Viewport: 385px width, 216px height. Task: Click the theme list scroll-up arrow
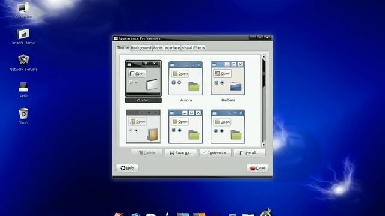[x=263, y=56]
